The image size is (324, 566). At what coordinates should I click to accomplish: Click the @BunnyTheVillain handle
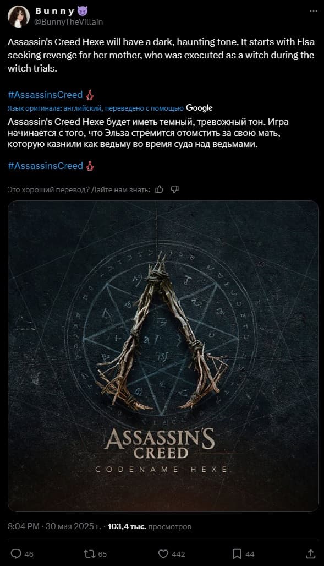click(69, 22)
